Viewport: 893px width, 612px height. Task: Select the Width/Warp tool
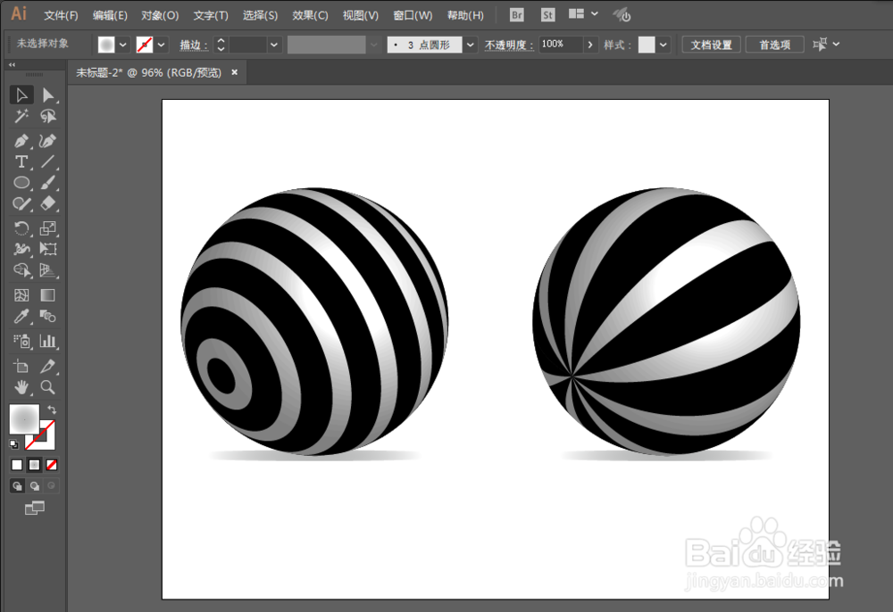coord(21,249)
